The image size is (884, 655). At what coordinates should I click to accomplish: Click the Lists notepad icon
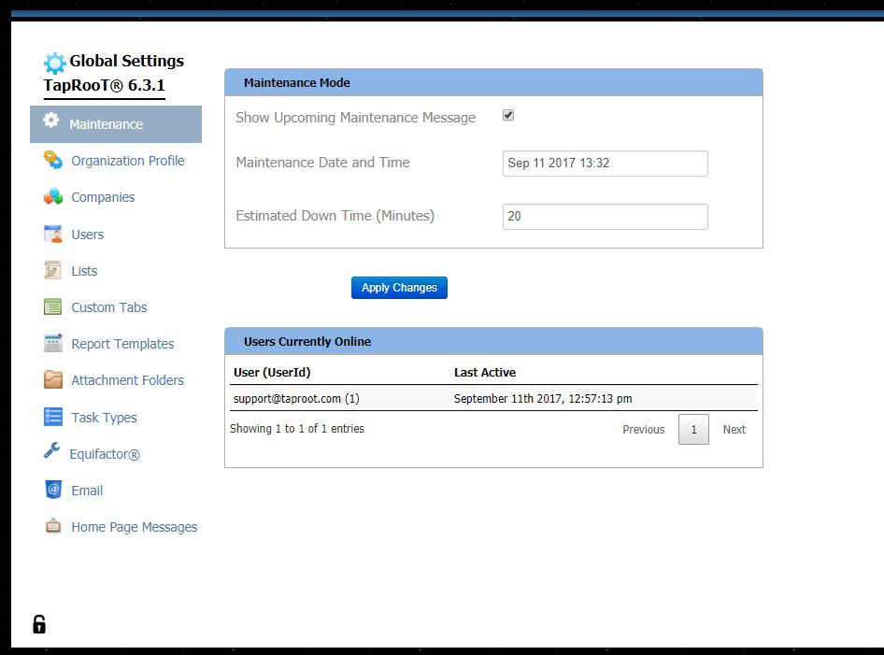pyautogui.click(x=53, y=270)
